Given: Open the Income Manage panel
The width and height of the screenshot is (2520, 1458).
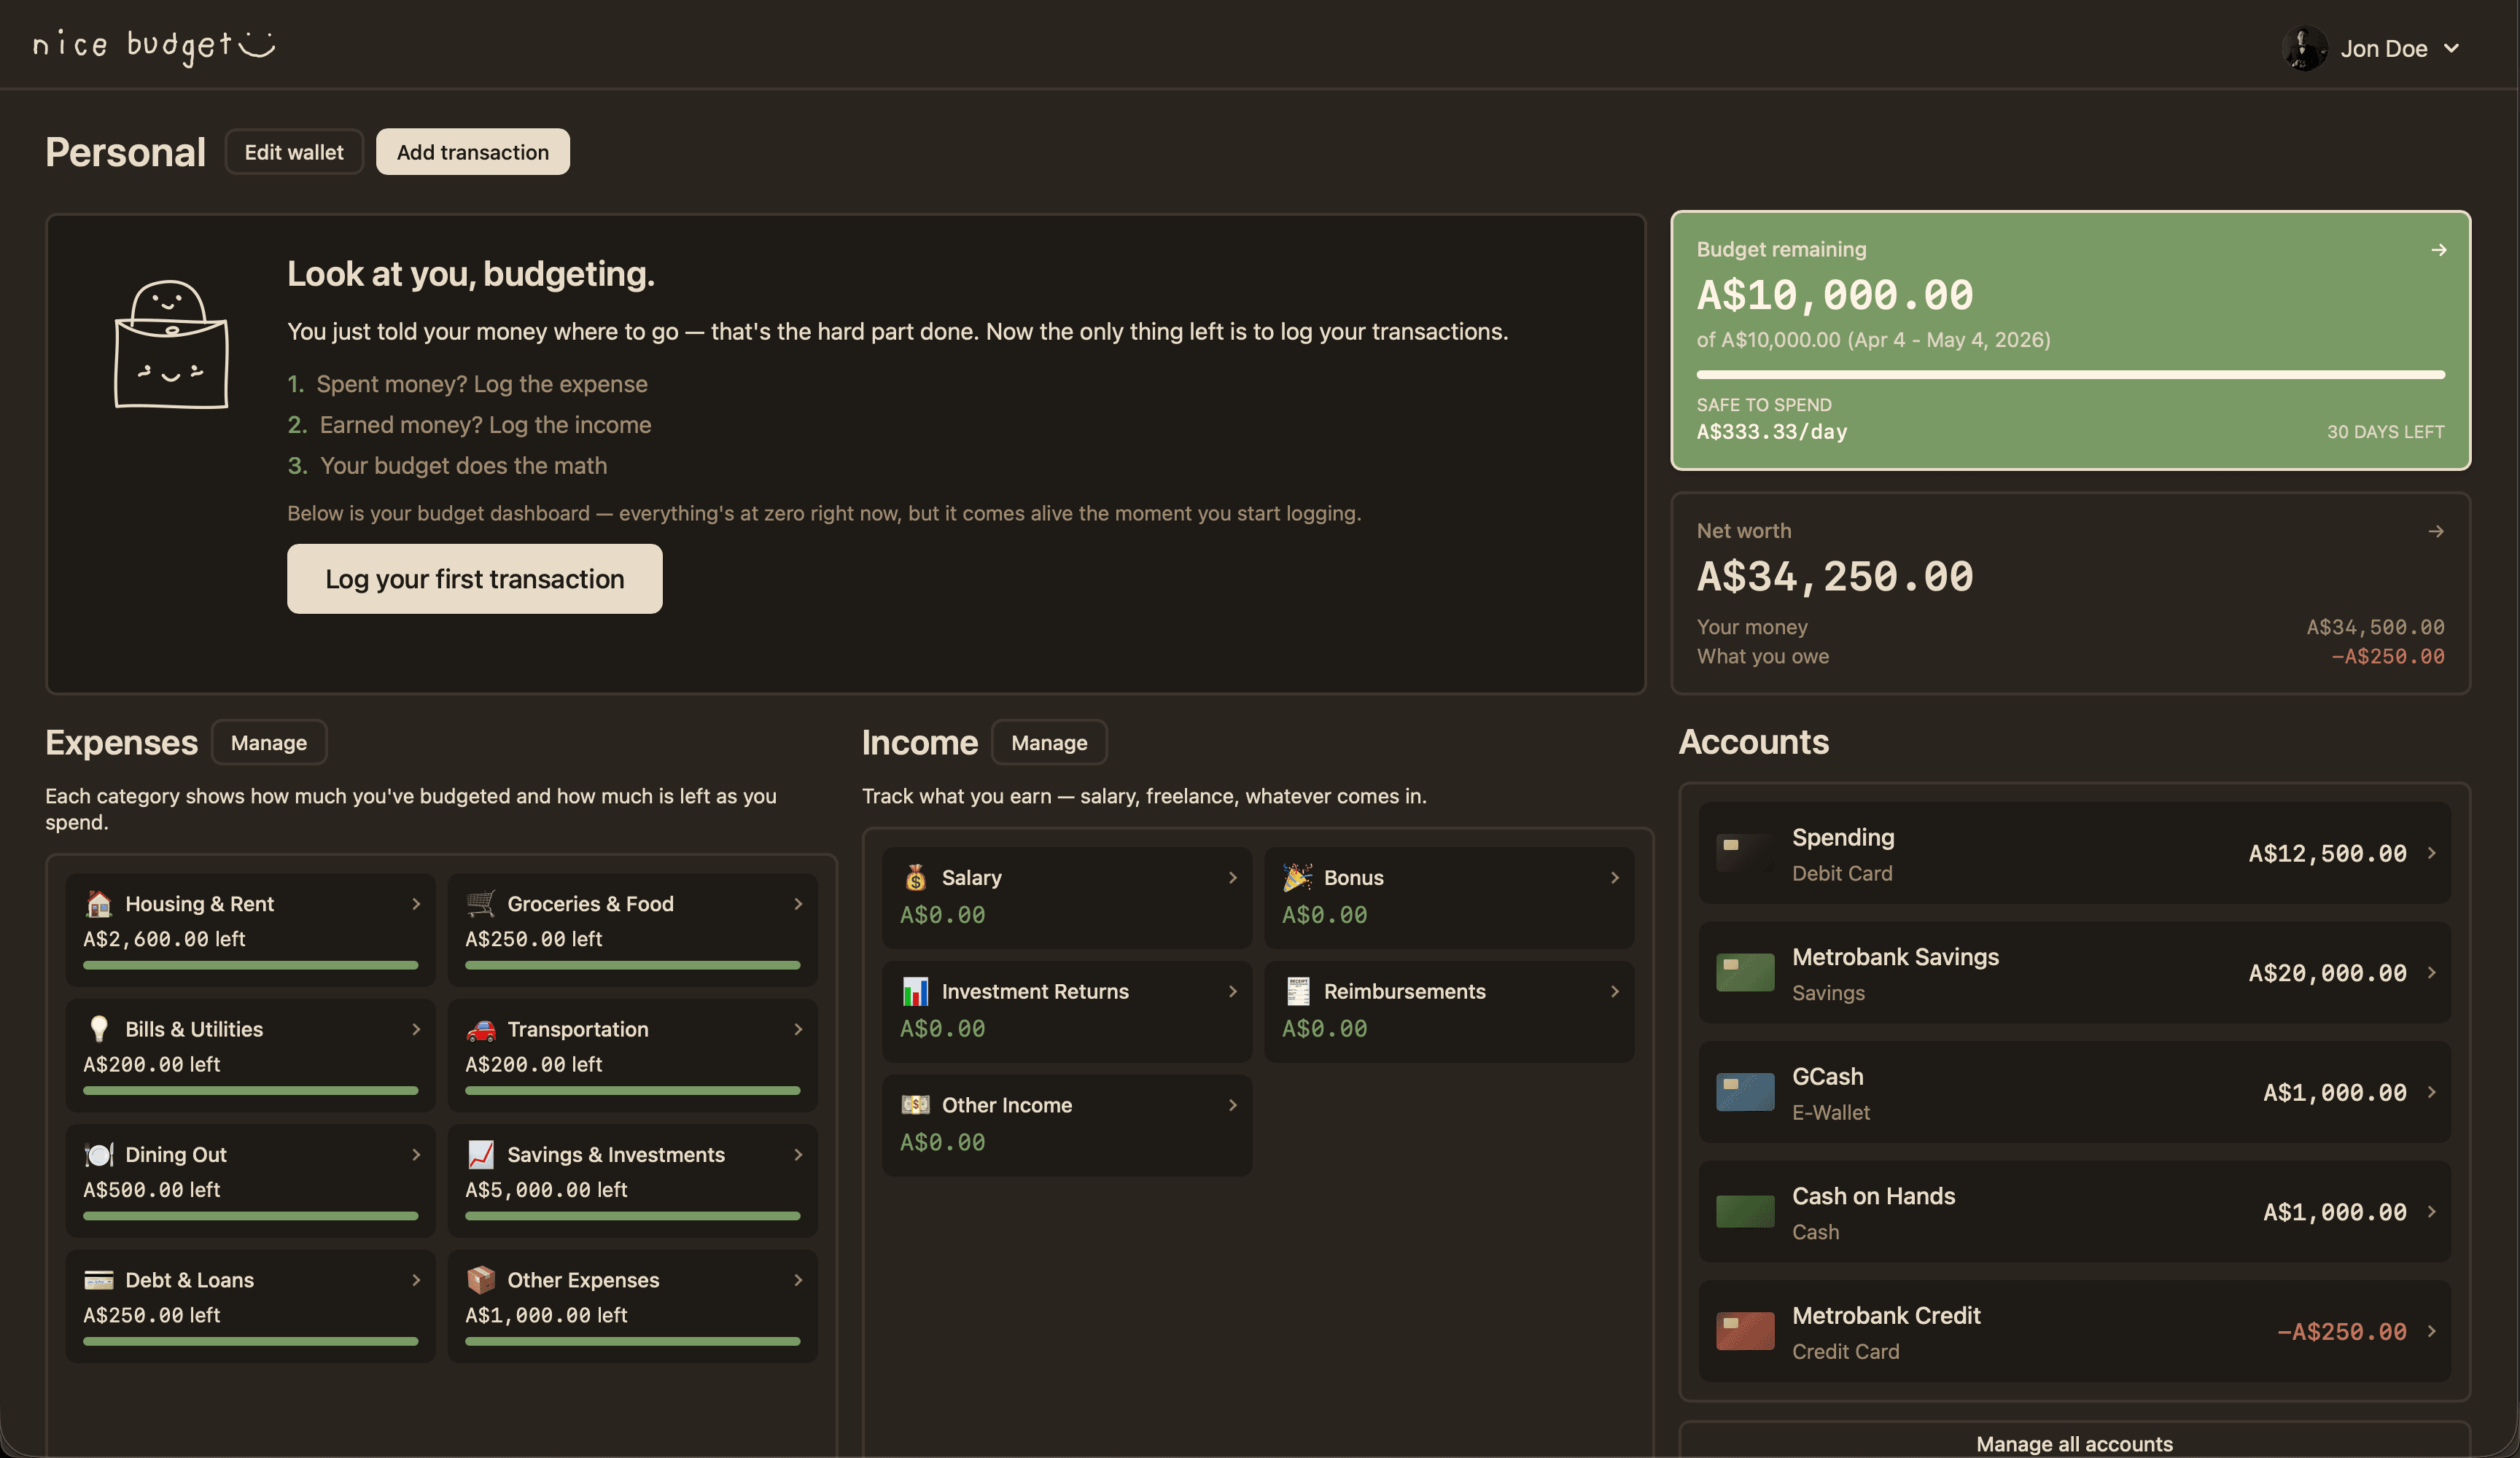Looking at the screenshot, I should pyautogui.click(x=1049, y=742).
